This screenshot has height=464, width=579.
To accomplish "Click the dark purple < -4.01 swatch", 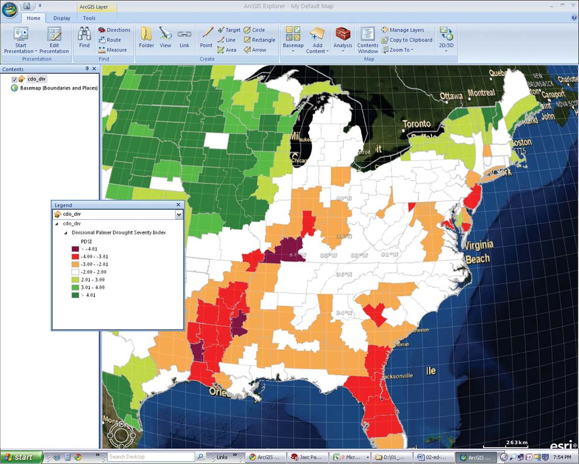I will click(75, 249).
